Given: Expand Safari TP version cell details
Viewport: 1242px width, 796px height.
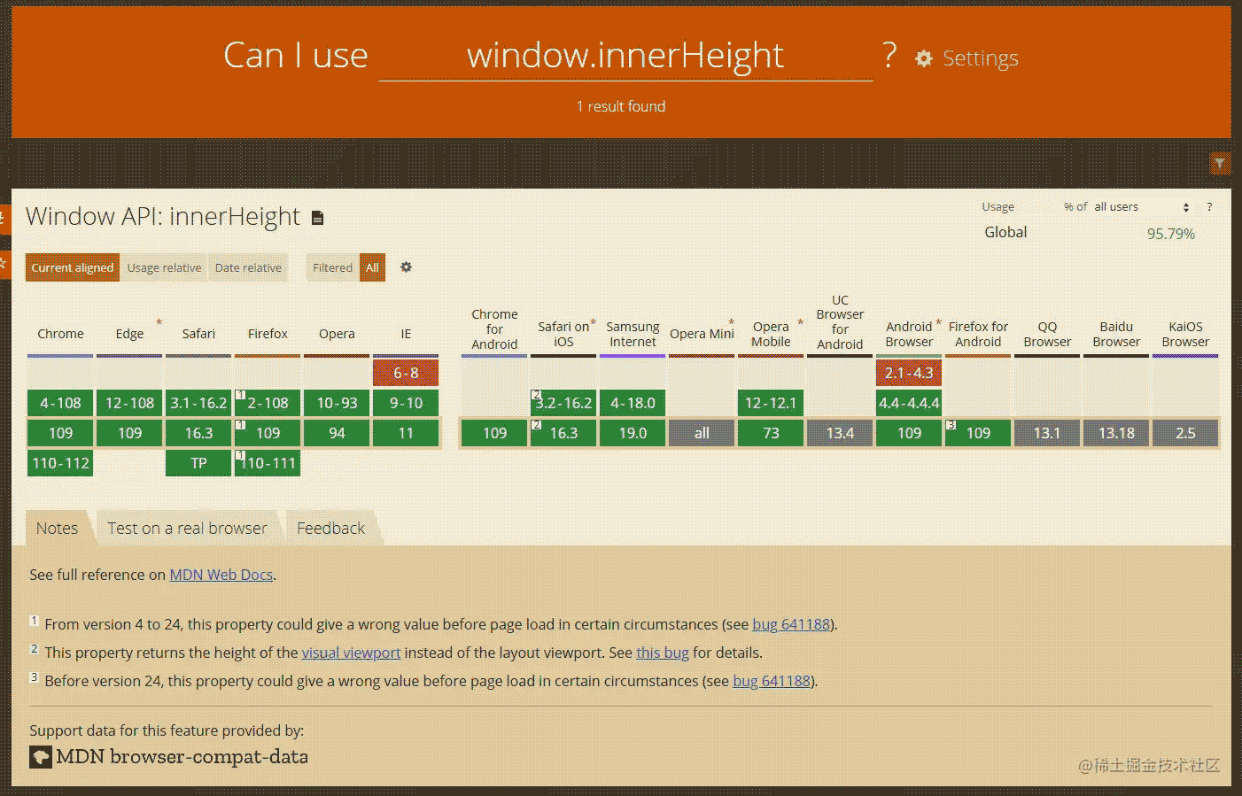Looking at the screenshot, I should (x=198, y=463).
